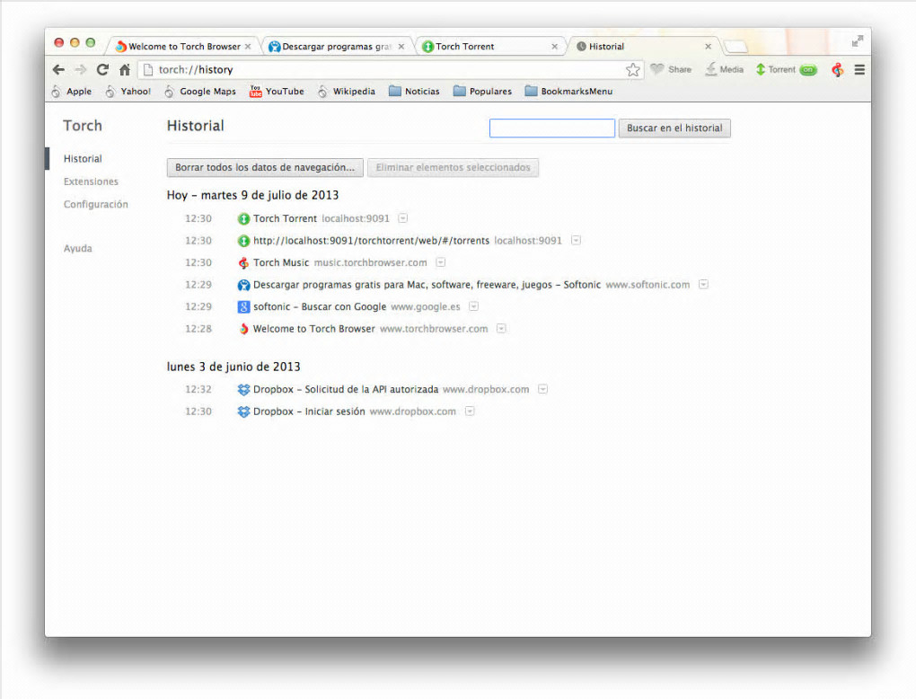Expand menu arrow for Buscar con Google entry

[x=474, y=306]
